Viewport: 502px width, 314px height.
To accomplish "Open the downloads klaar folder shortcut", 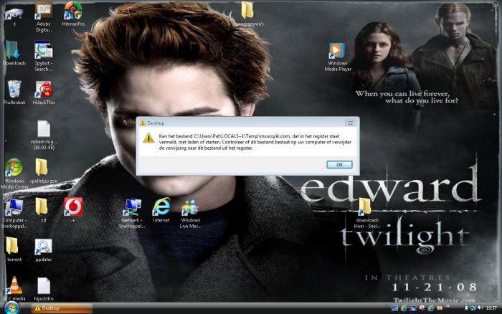I will coord(367,212).
